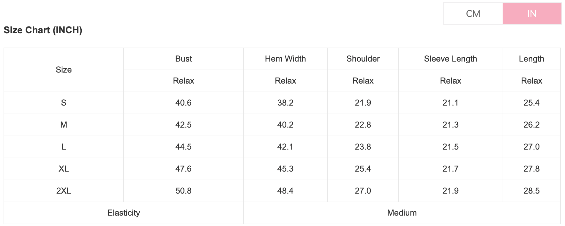Select the IN unit toggle

532,14
